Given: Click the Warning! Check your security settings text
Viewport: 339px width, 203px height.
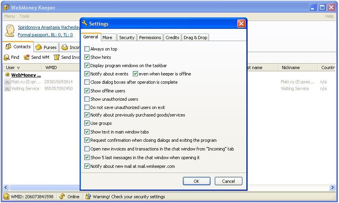Looking at the screenshot, I should (129, 197).
